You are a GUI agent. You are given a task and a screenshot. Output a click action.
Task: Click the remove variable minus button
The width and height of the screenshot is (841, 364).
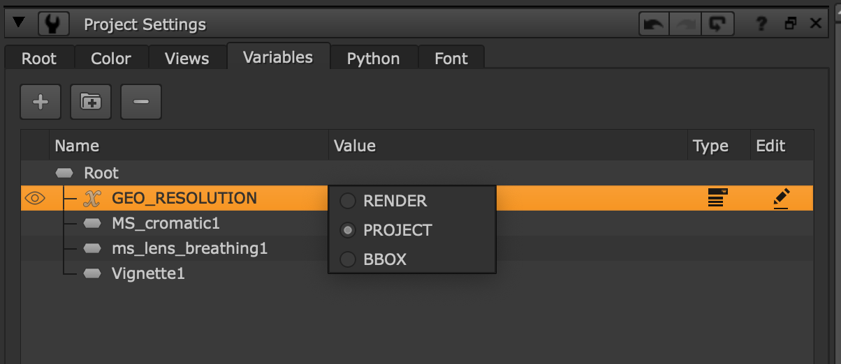(141, 103)
